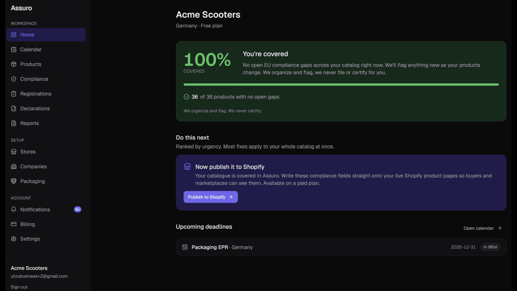Click the 9+ notifications badge
Image resolution: width=517 pixels, height=291 pixels.
[78, 210]
